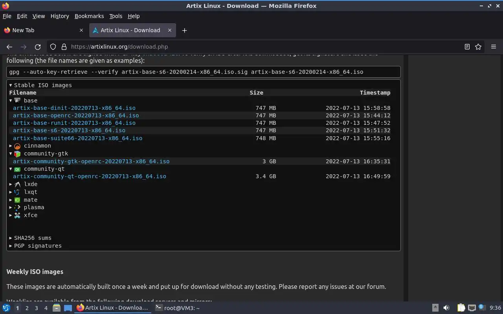Open the volume speaker tray icon
503x314 pixels.
pyautogui.click(x=446, y=308)
